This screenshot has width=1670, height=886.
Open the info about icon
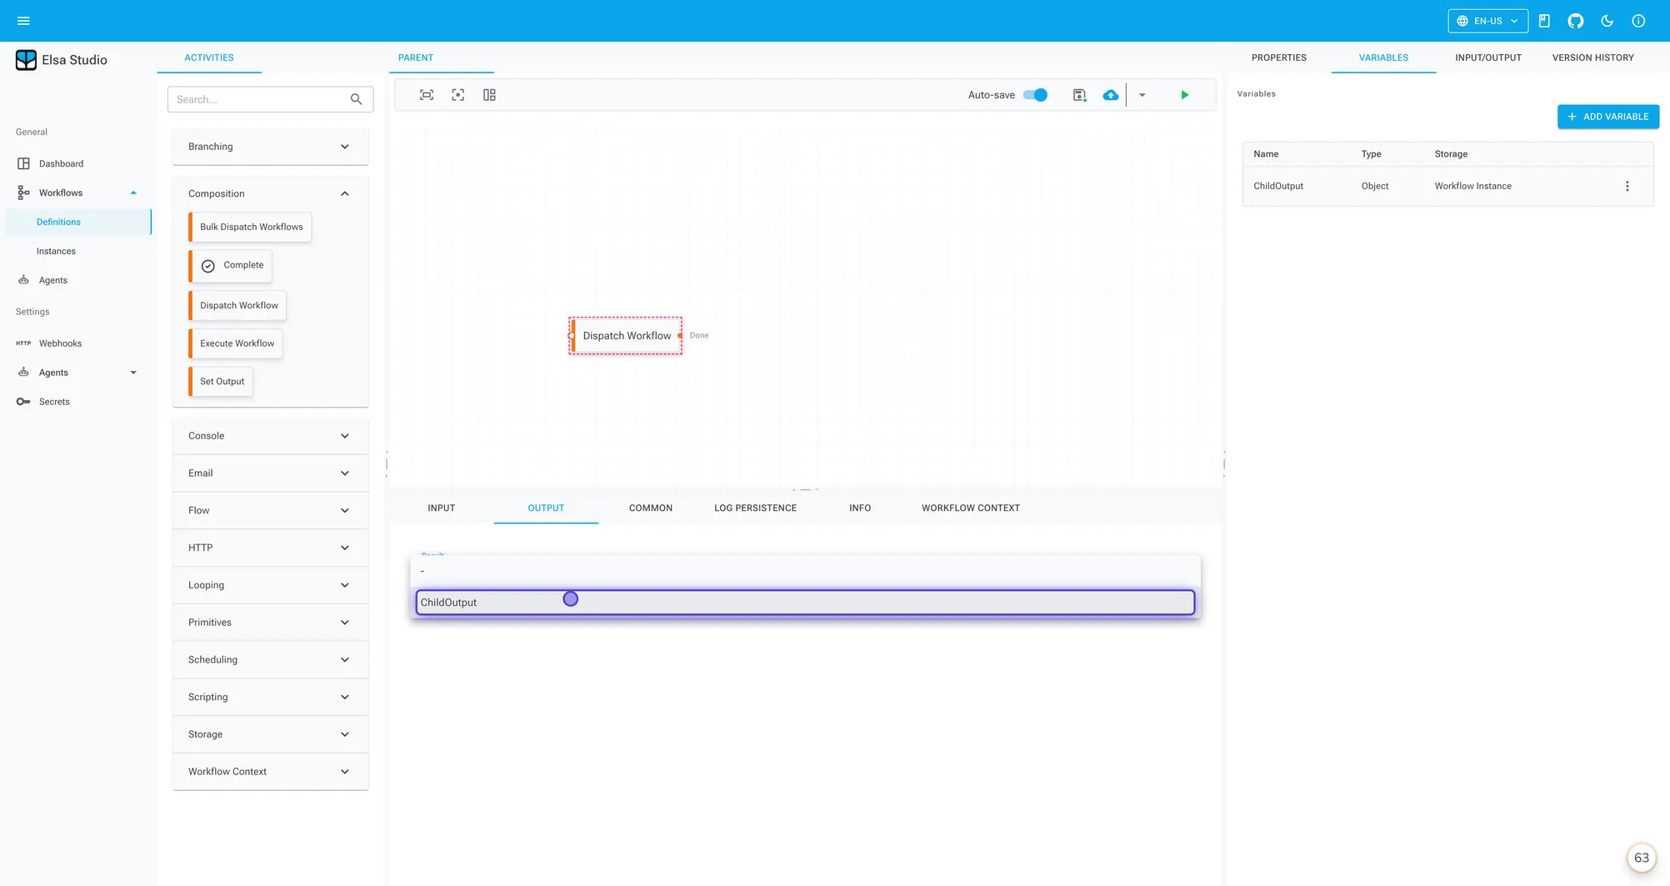[x=1638, y=21]
